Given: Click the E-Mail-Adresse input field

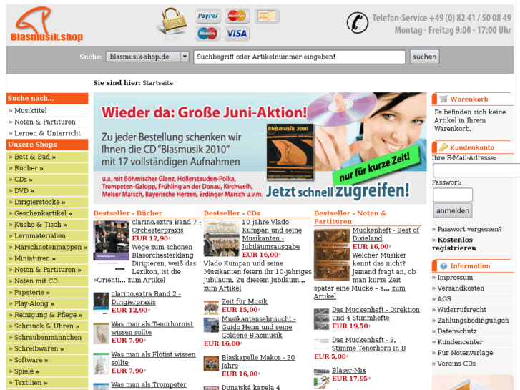Looking at the screenshot, I should click(x=476, y=170).
